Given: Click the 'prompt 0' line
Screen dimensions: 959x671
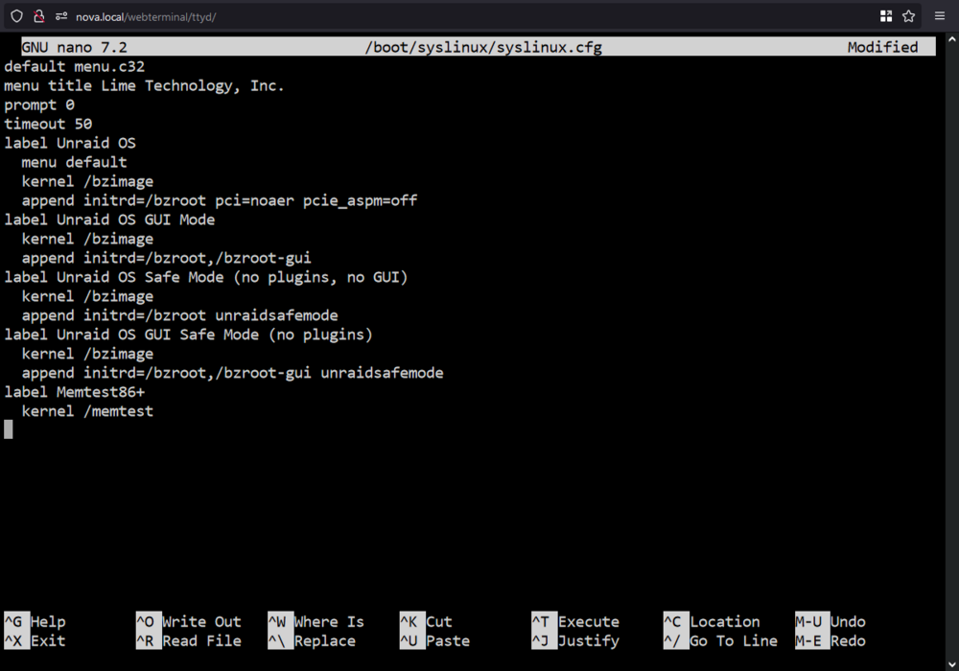Looking at the screenshot, I should tap(39, 105).
